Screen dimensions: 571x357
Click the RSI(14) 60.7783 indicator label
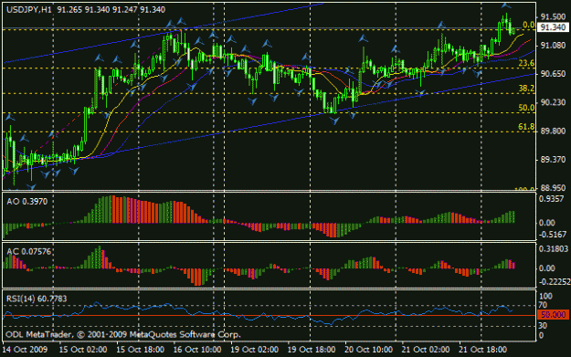coord(37,299)
